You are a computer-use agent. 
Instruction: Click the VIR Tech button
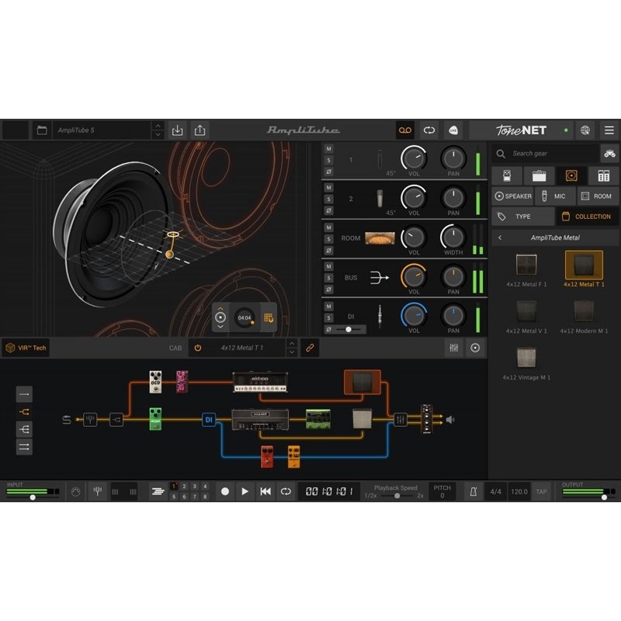point(26,348)
